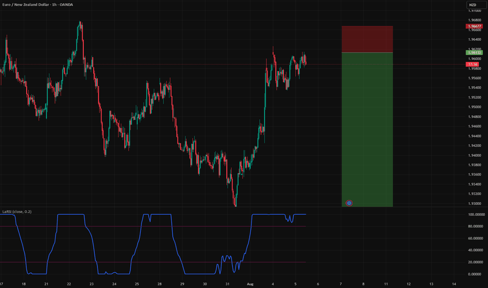Click the 1.93800 price scale label
The image size is (488, 288).
click(474, 165)
